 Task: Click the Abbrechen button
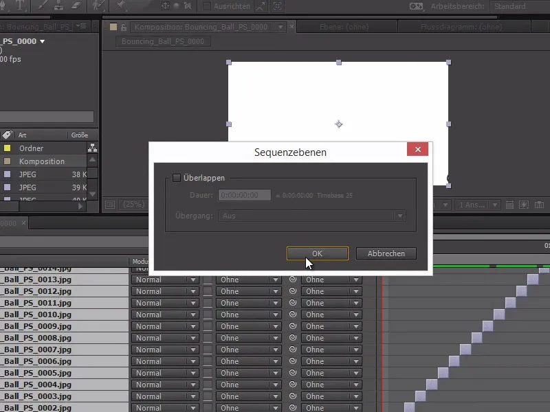[x=386, y=253]
